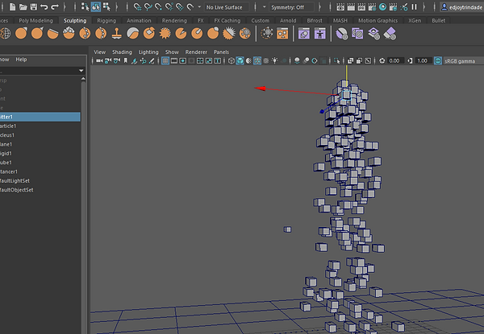Select the Flatten sculpt tool
Image resolution: width=484 pixels, height=334 pixels.
pos(52,33)
